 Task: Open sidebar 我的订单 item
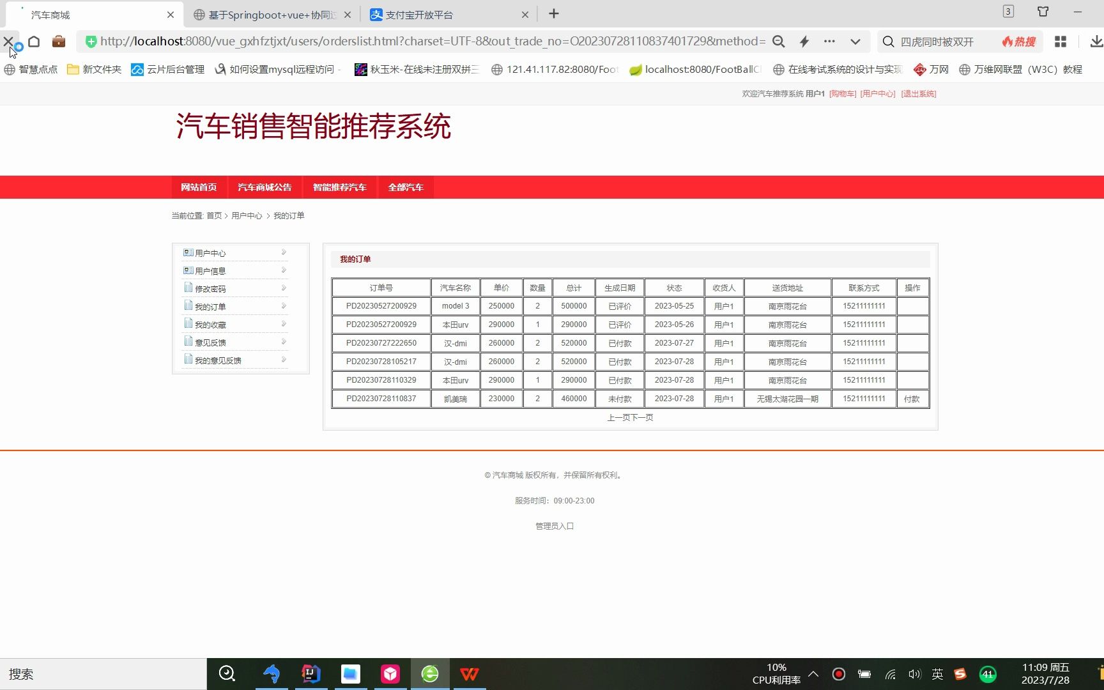[210, 307]
